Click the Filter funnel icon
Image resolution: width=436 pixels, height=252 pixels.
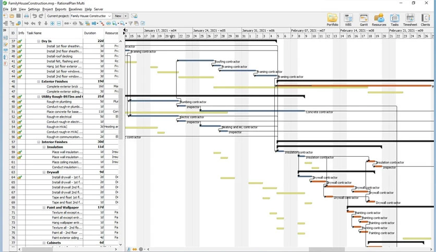click(130, 23)
